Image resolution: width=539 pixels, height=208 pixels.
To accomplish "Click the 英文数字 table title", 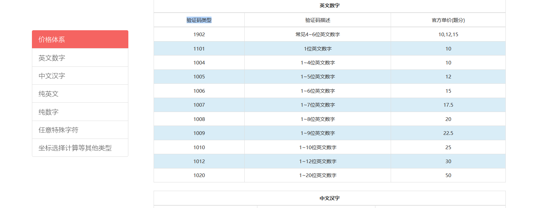I will 330,6.
